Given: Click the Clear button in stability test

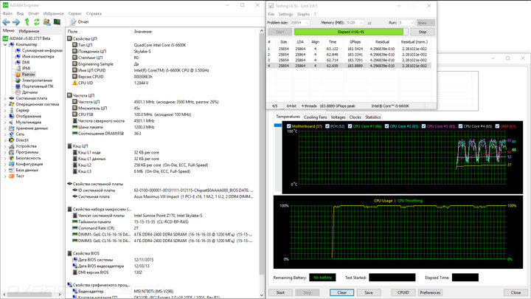Looking at the screenshot, I should 341,292.
